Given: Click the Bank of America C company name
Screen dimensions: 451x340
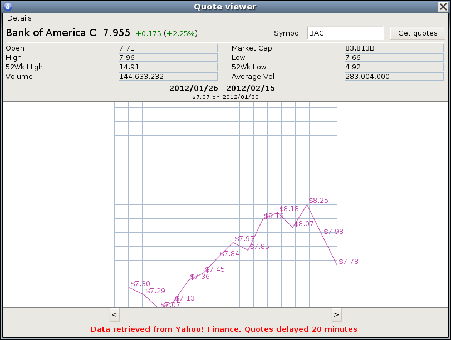Looking at the screenshot, I should pyautogui.click(x=51, y=33).
